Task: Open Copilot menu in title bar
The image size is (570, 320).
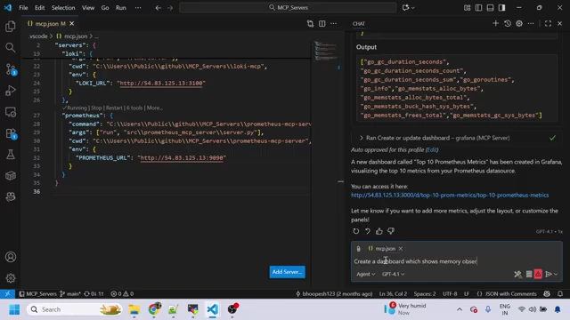Action: pos(408,8)
